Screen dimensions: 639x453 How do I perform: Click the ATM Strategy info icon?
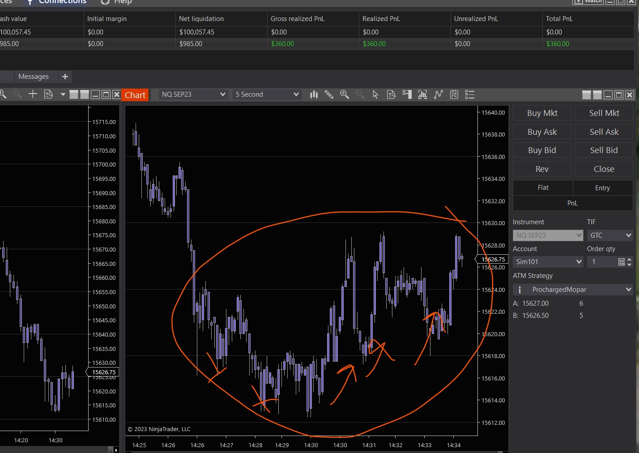pos(520,290)
